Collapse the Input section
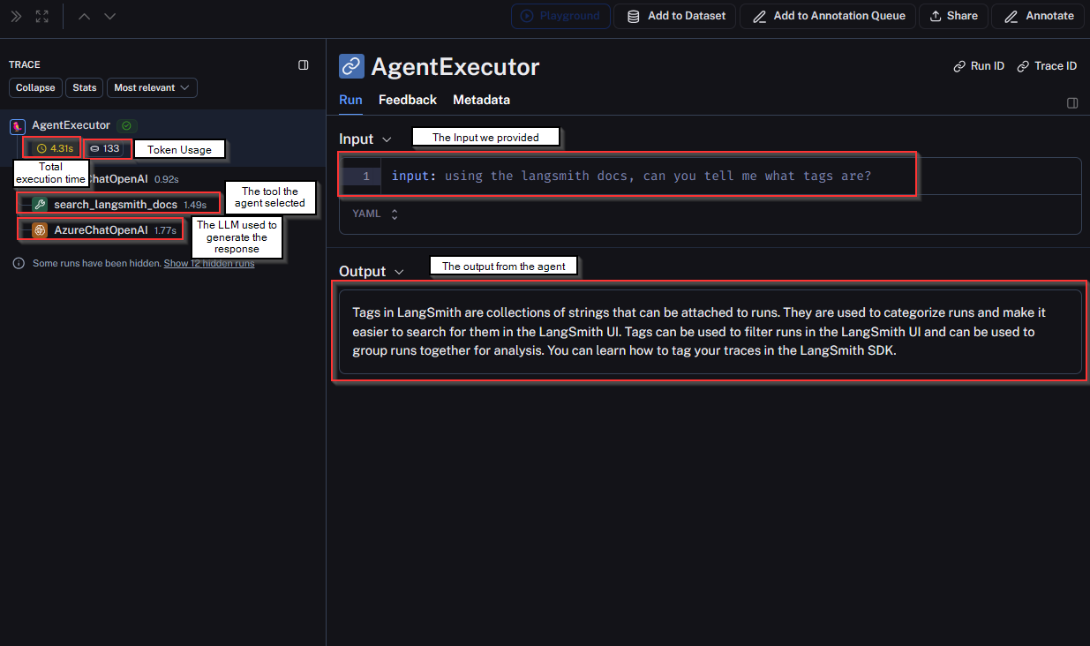This screenshot has width=1090, height=646. 387,139
